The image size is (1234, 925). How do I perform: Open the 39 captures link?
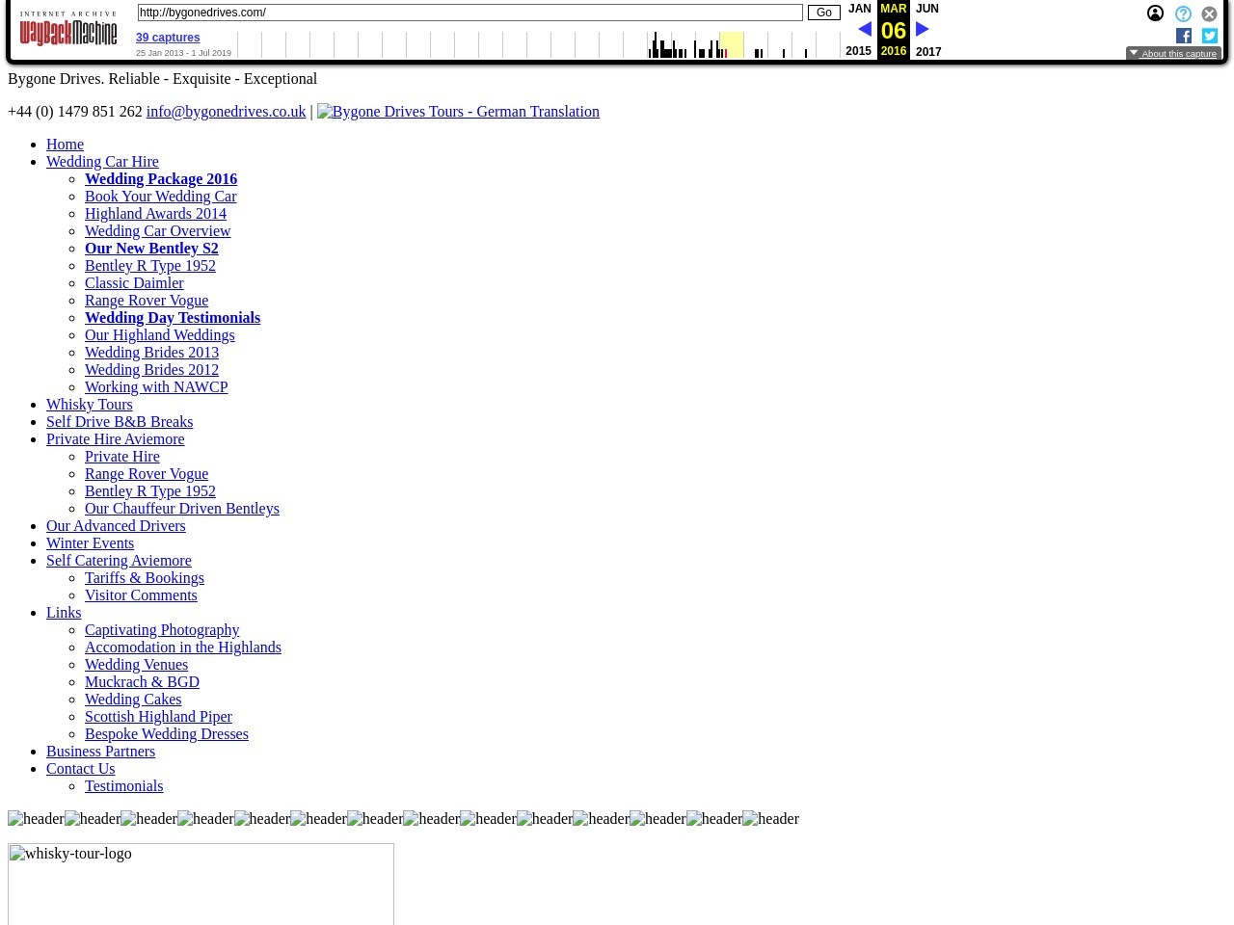pos(168,38)
